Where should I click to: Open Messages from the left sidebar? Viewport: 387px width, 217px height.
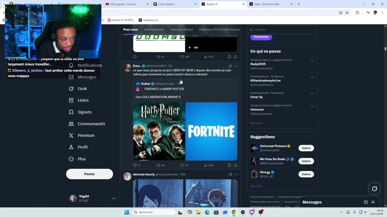point(83,77)
